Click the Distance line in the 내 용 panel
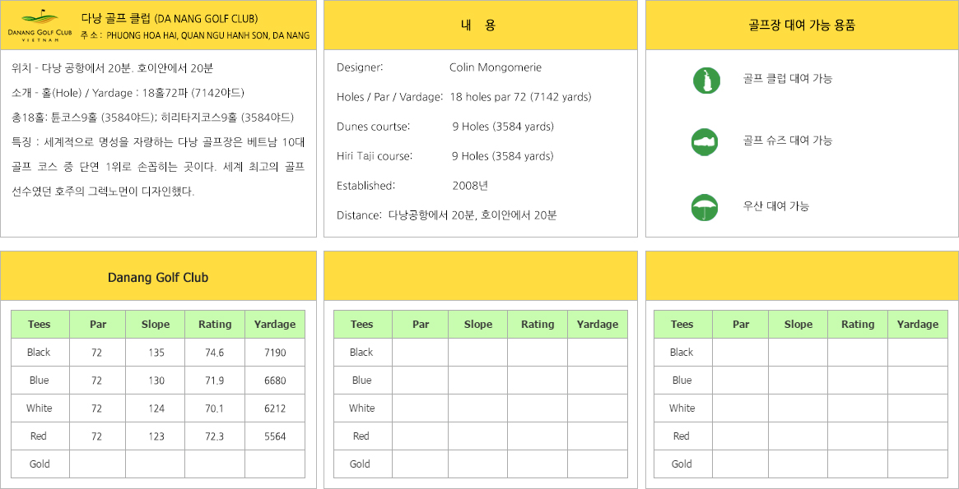Viewport: 959px width, 489px height. click(446, 215)
